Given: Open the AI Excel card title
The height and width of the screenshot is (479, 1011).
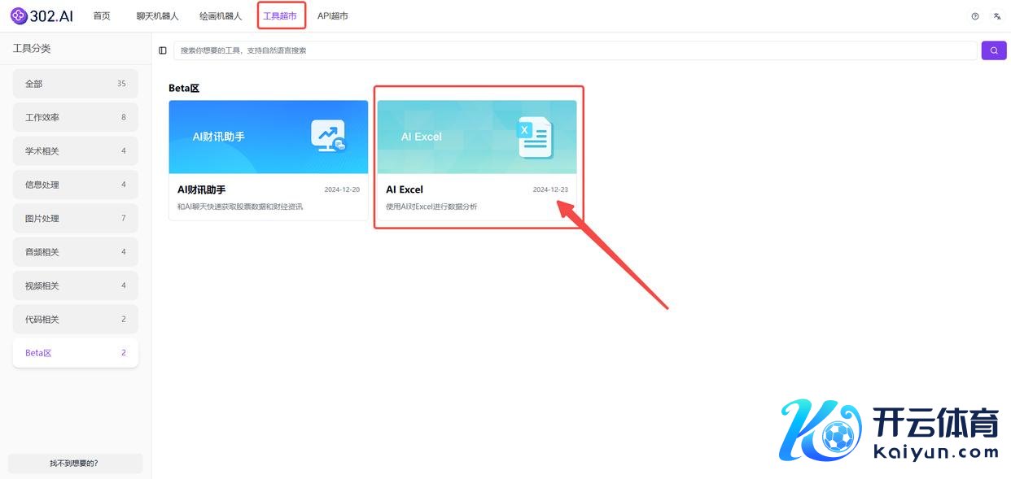Looking at the screenshot, I should tap(405, 189).
